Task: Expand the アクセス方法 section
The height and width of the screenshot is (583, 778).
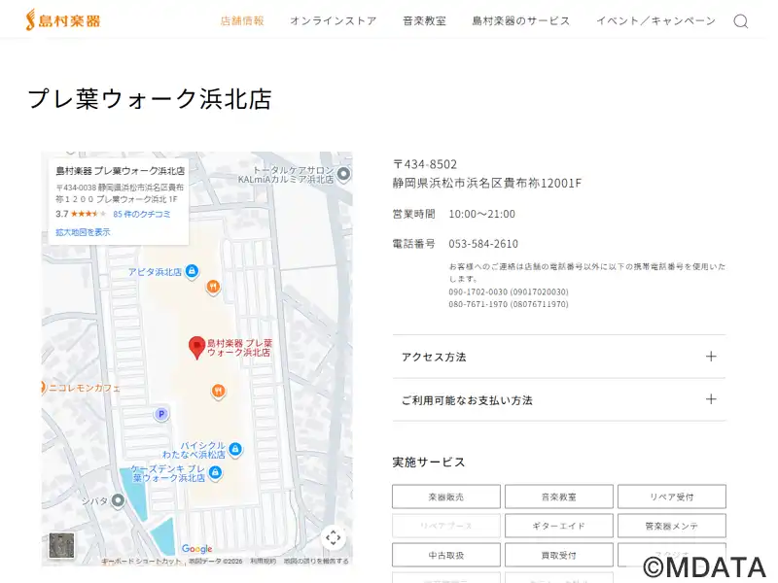Action: (558, 357)
